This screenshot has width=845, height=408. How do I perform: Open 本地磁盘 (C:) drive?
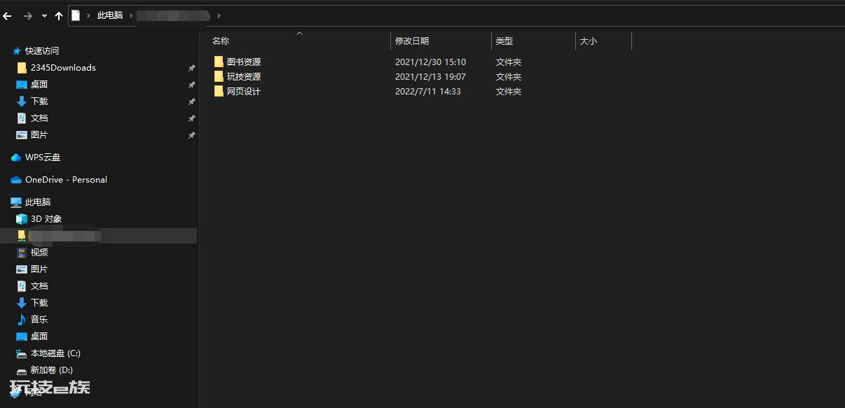tap(55, 353)
